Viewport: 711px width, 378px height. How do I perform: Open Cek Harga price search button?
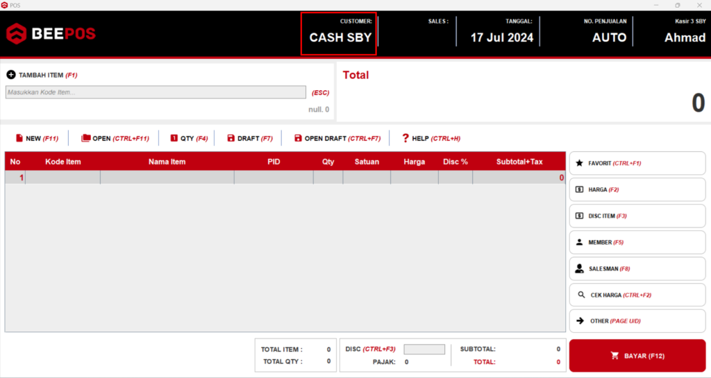tap(637, 295)
